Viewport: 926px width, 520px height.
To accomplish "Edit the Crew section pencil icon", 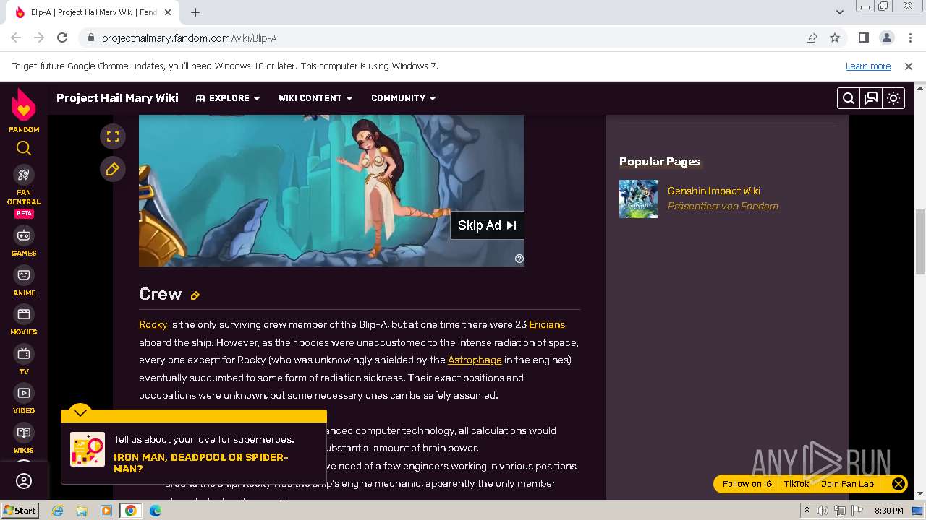I will 195,295.
